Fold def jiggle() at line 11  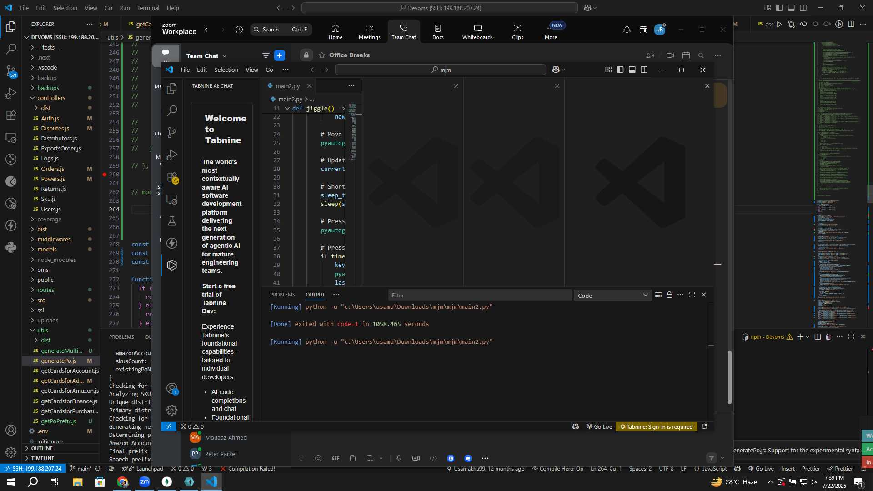(x=287, y=109)
